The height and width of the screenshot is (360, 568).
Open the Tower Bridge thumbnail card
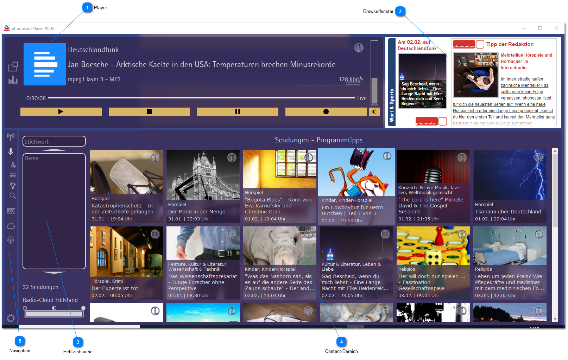pyautogui.click(x=203, y=175)
